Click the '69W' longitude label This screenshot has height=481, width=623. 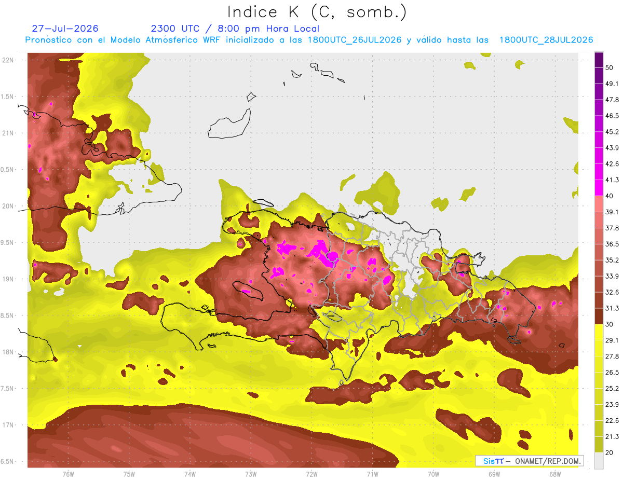[x=494, y=475]
